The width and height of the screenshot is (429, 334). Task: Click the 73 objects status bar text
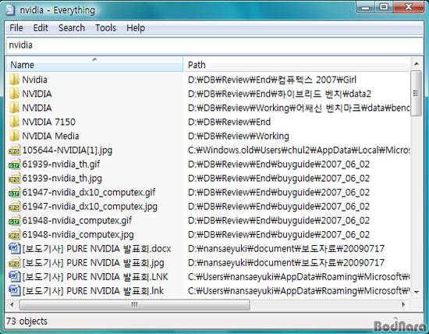coord(27,322)
